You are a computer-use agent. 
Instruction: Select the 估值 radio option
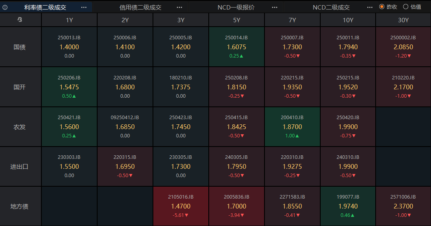(x=412, y=7)
